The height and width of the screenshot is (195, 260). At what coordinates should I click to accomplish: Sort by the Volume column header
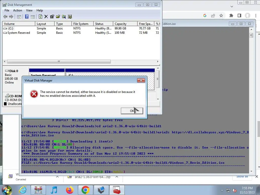[19, 24]
